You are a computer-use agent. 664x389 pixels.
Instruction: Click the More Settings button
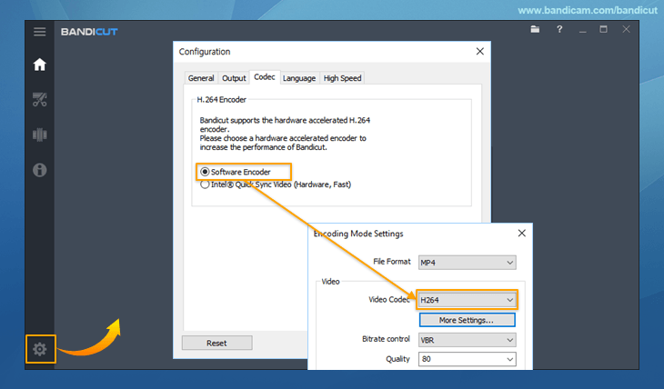coord(468,320)
